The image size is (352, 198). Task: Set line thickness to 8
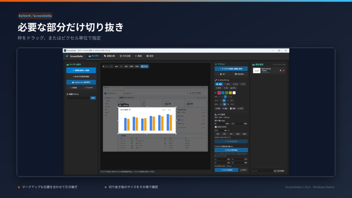231,97
